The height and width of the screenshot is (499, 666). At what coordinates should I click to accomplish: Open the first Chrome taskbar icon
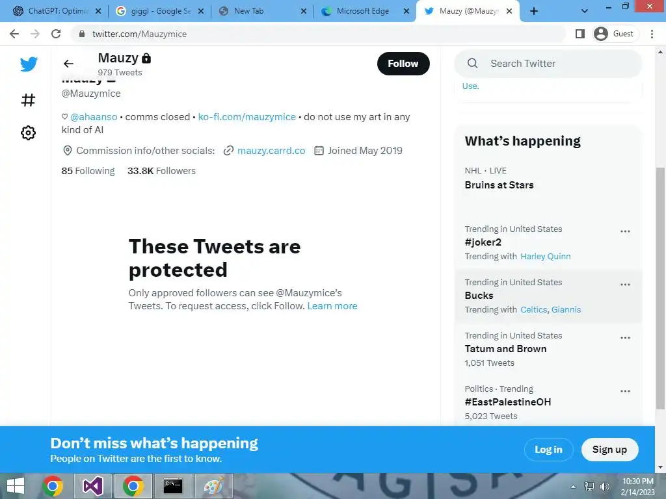(53, 486)
